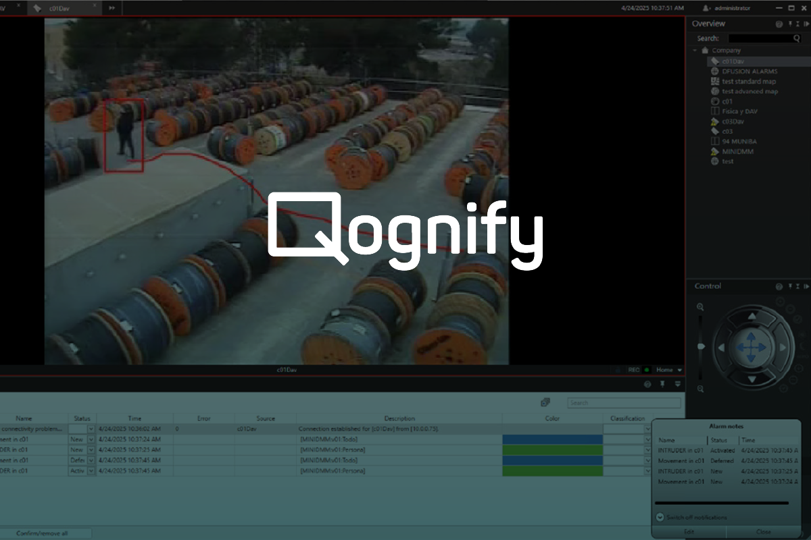Click the PTZ zoom slider handle
The image size is (811, 540).
(x=701, y=346)
